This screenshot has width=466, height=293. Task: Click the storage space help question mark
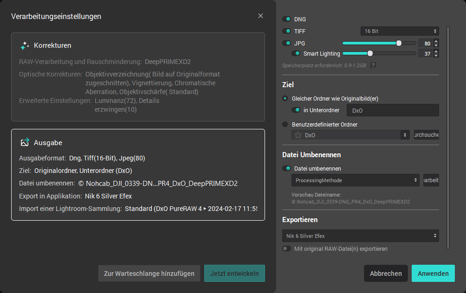point(373,65)
